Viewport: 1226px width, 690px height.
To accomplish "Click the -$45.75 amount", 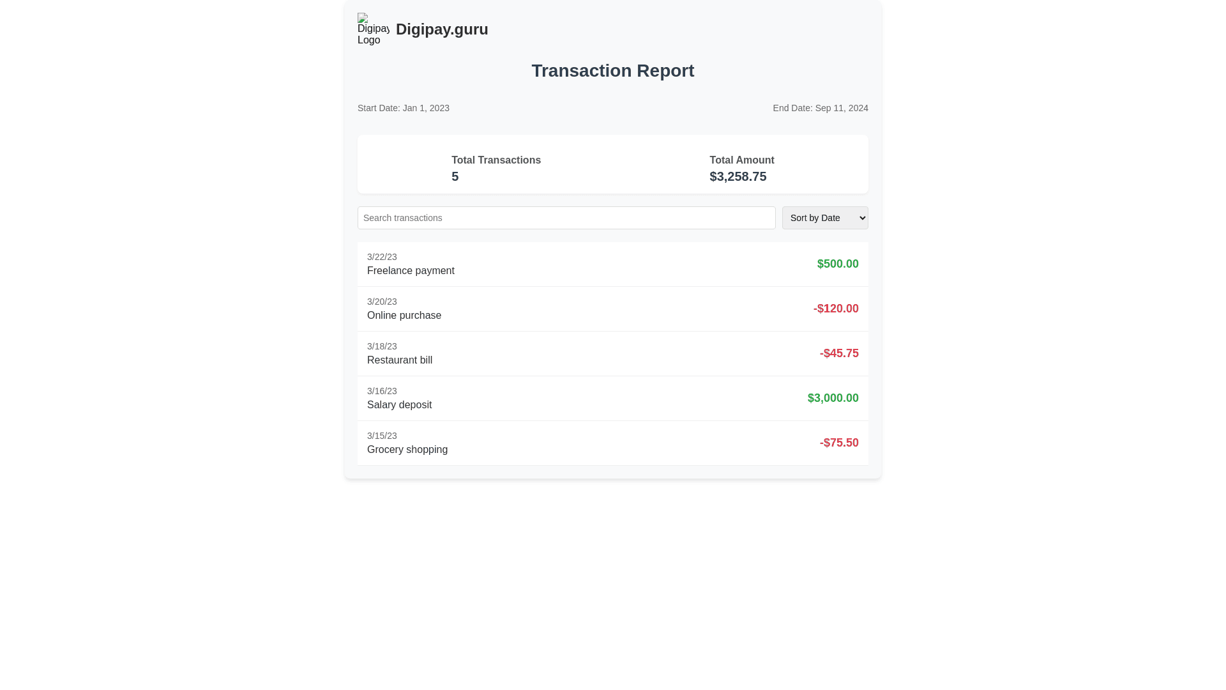I will (x=838, y=353).
